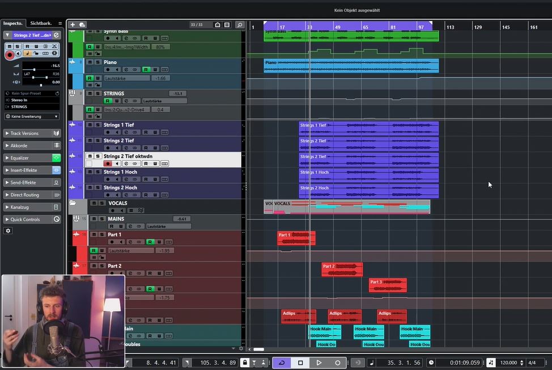Image resolution: width=552 pixels, height=370 pixels.
Task: Open the track presets browser icon
Action: [82, 24]
